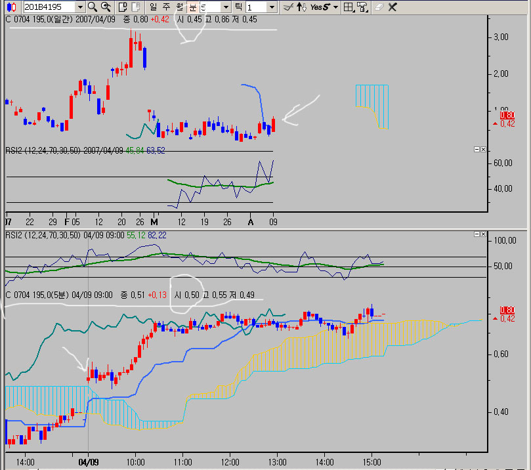
Task: Click the horizontal divider between chart panes
Action: (x=263, y=229)
